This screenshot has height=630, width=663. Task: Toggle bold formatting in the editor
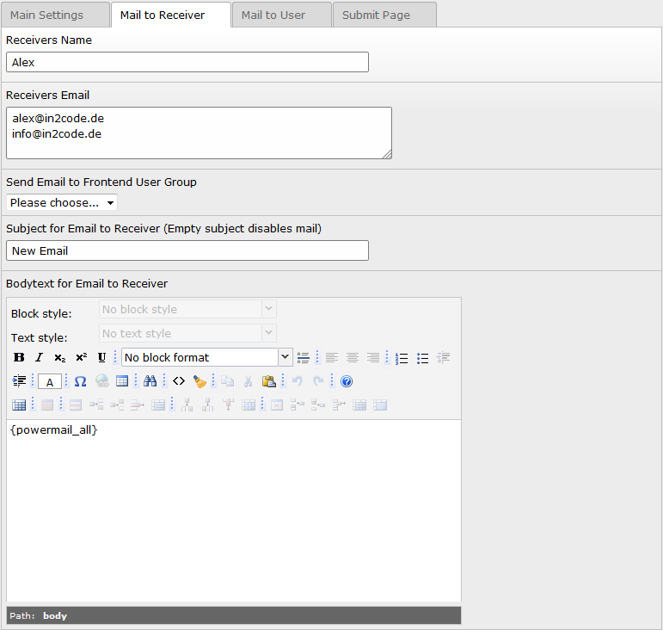19,357
